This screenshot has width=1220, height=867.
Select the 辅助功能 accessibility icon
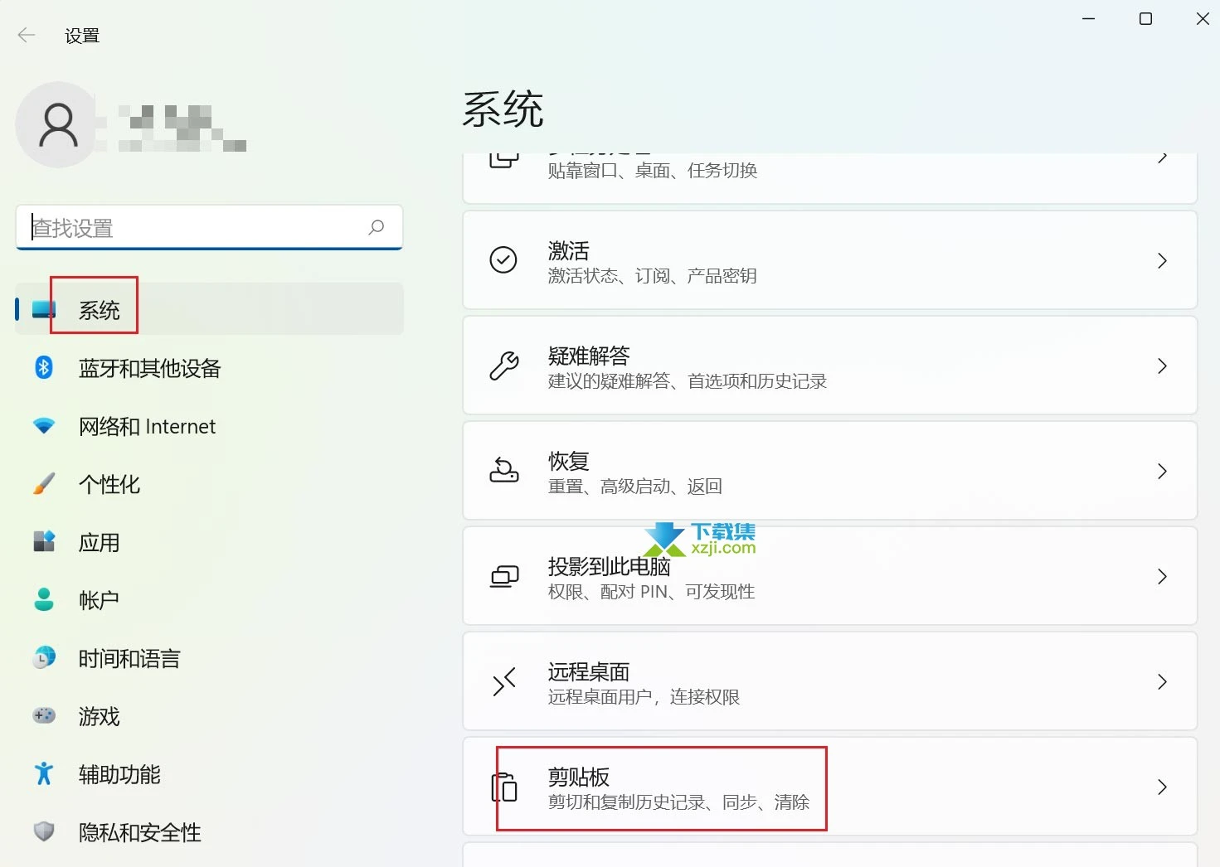pos(43,774)
